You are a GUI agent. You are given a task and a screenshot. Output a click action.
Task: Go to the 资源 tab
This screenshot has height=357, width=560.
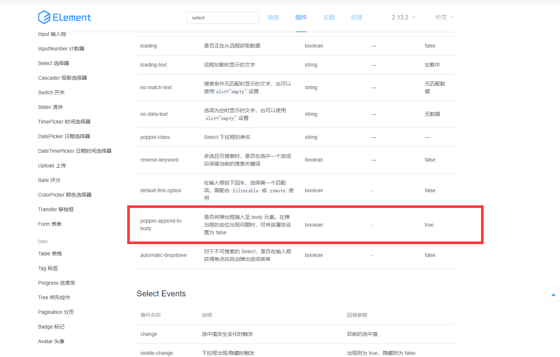point(356,17)
